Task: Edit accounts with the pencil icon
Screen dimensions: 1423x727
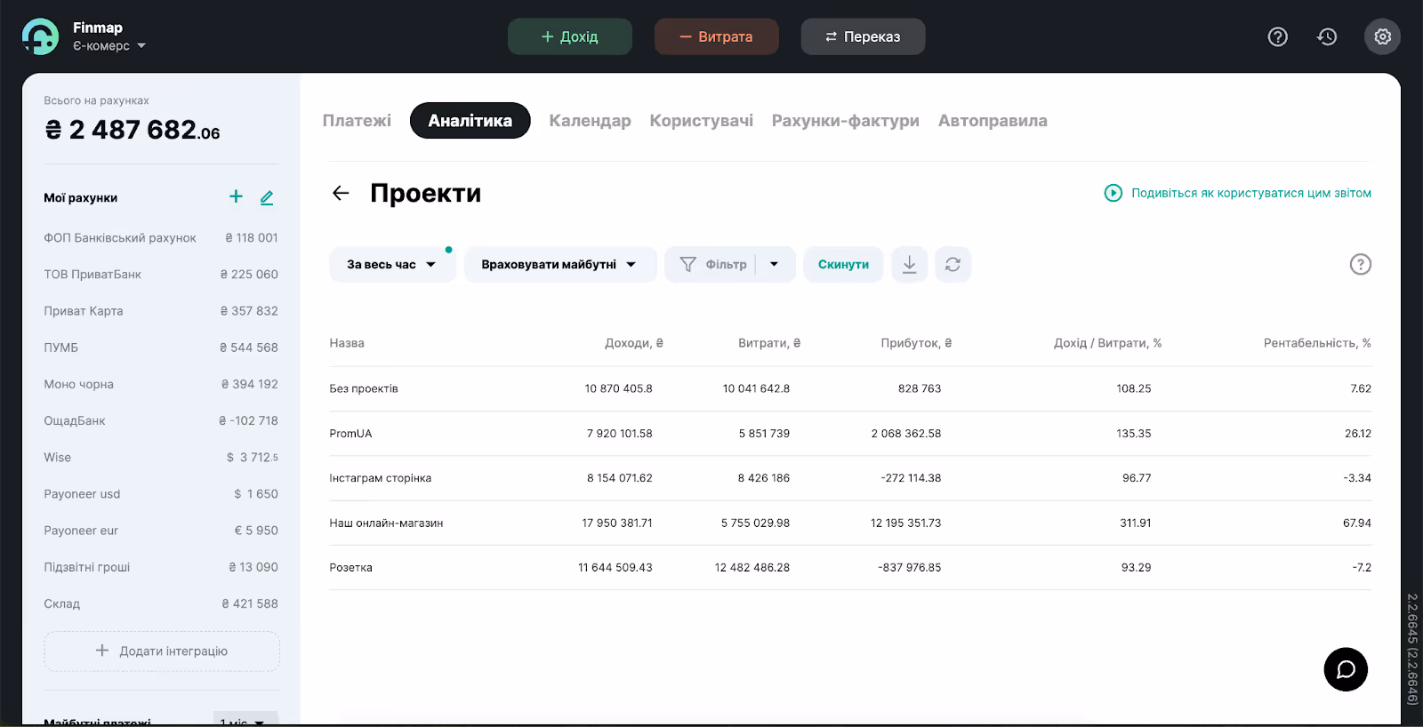Action: [267, 197]
